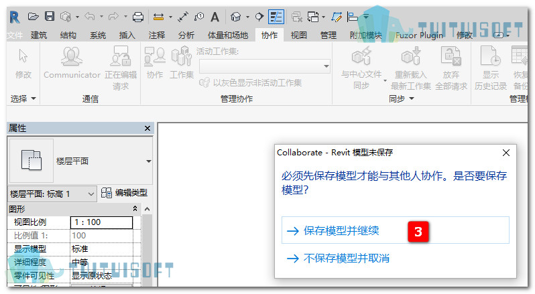Switch to the 视图 ribbon tab
Viewport: 535px width, 294px height.
point(298,35)
